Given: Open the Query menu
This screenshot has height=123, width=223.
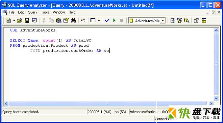Looking at the screenshot, I should click(x=33, y=12).
